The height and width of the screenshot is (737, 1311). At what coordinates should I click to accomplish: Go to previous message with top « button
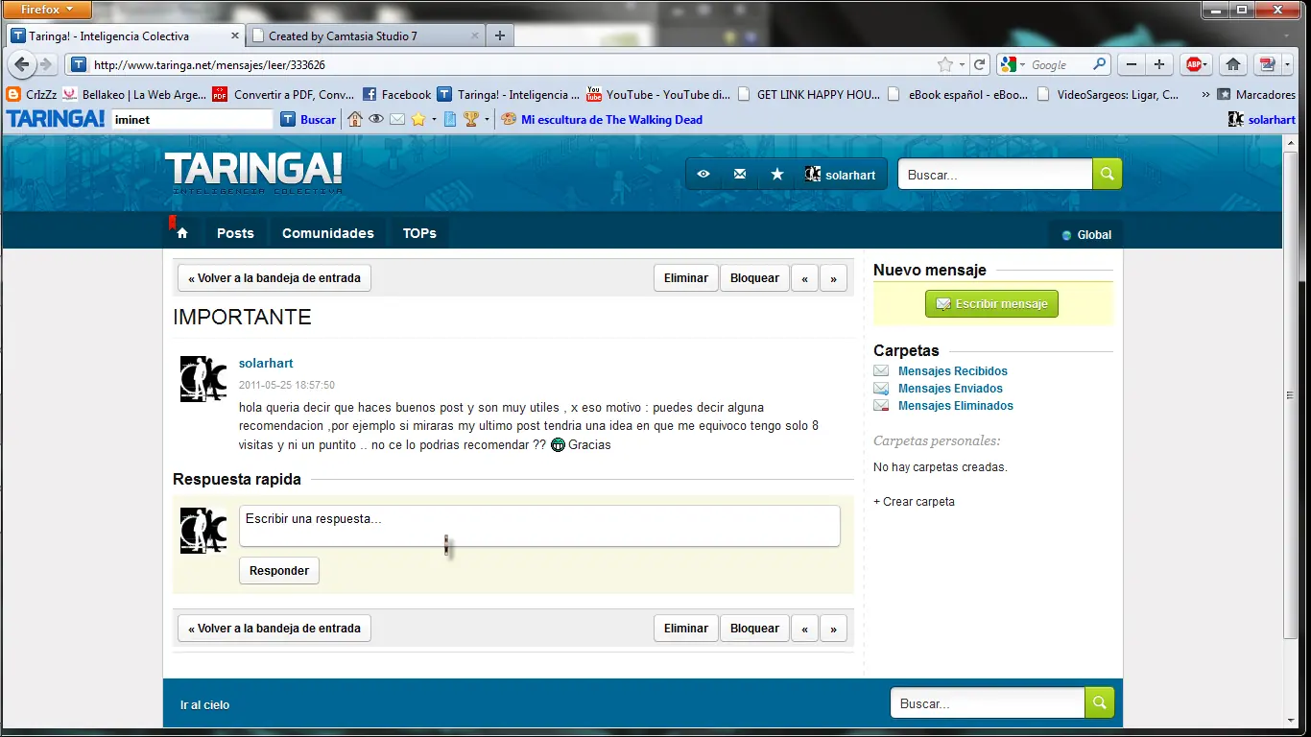coord(804,278)
